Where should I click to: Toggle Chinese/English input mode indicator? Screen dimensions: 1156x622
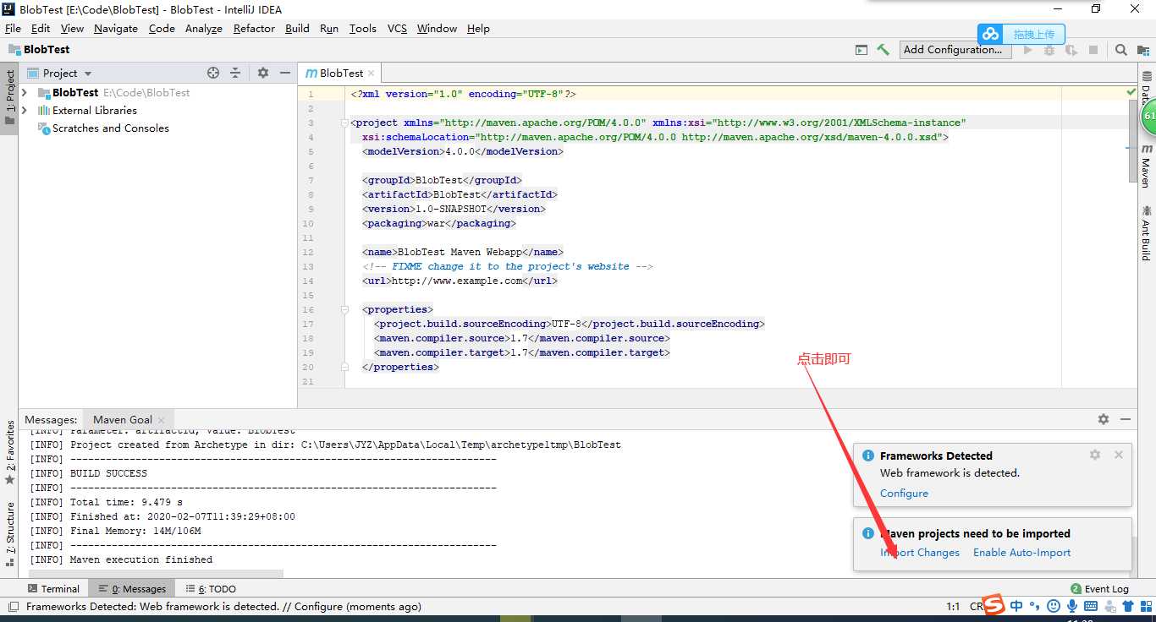1016,606
